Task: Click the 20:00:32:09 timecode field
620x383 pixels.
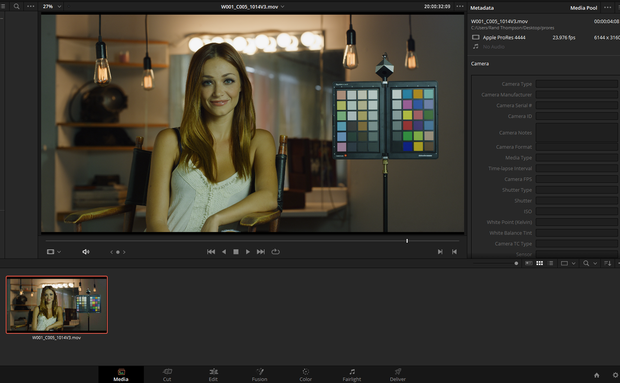Action: click(437, 7)
